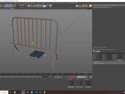
Task: Open the Size mode dropdown
Action: 79,87
